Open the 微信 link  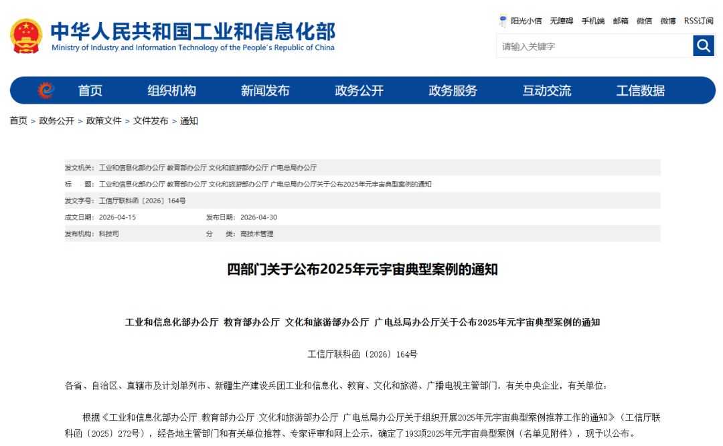coord(644,21)
